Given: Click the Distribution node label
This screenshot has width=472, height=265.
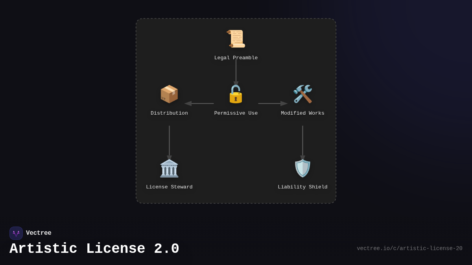Looking at the screenshot, I should (169, 113).
